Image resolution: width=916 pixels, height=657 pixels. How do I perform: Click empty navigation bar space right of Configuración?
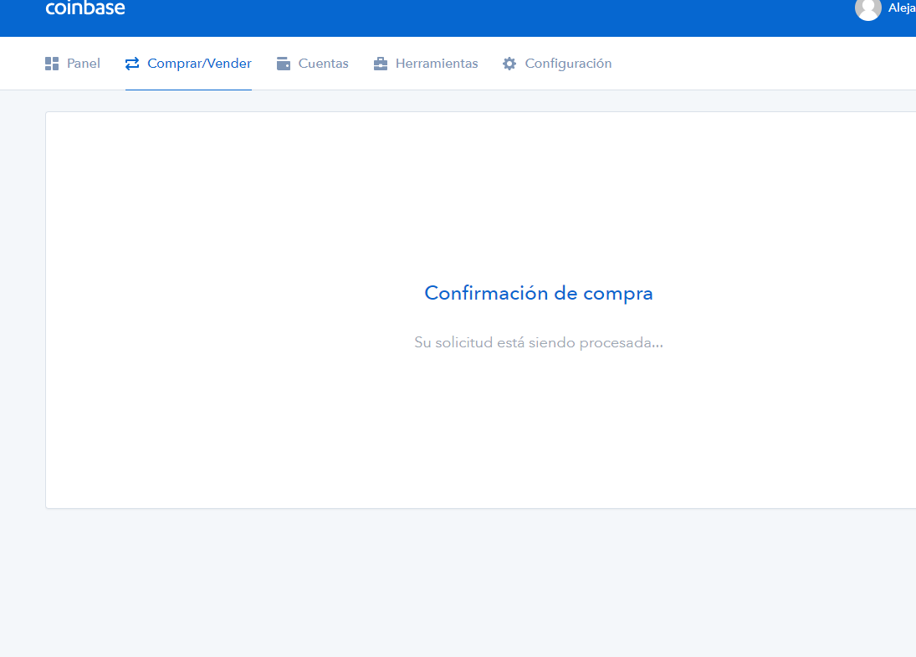[x=753, y=64]
